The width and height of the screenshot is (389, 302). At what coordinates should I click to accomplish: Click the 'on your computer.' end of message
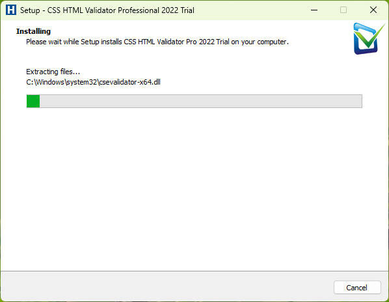pos(260,42)
